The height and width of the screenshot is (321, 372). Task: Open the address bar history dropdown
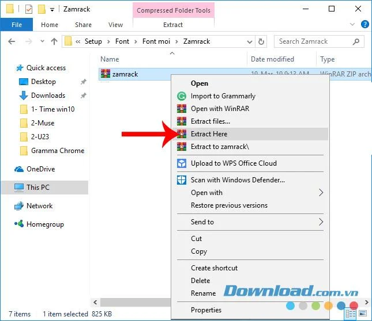249,41
